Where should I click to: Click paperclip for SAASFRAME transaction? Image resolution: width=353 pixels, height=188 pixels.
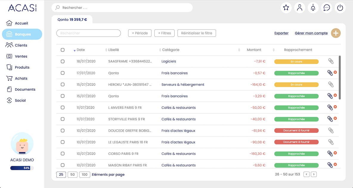click(331, 61)
